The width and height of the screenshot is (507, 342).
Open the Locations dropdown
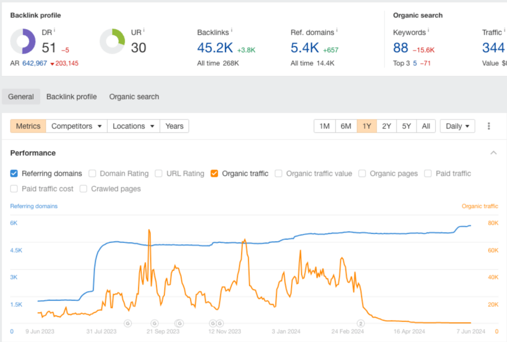[x=133, y=126]
